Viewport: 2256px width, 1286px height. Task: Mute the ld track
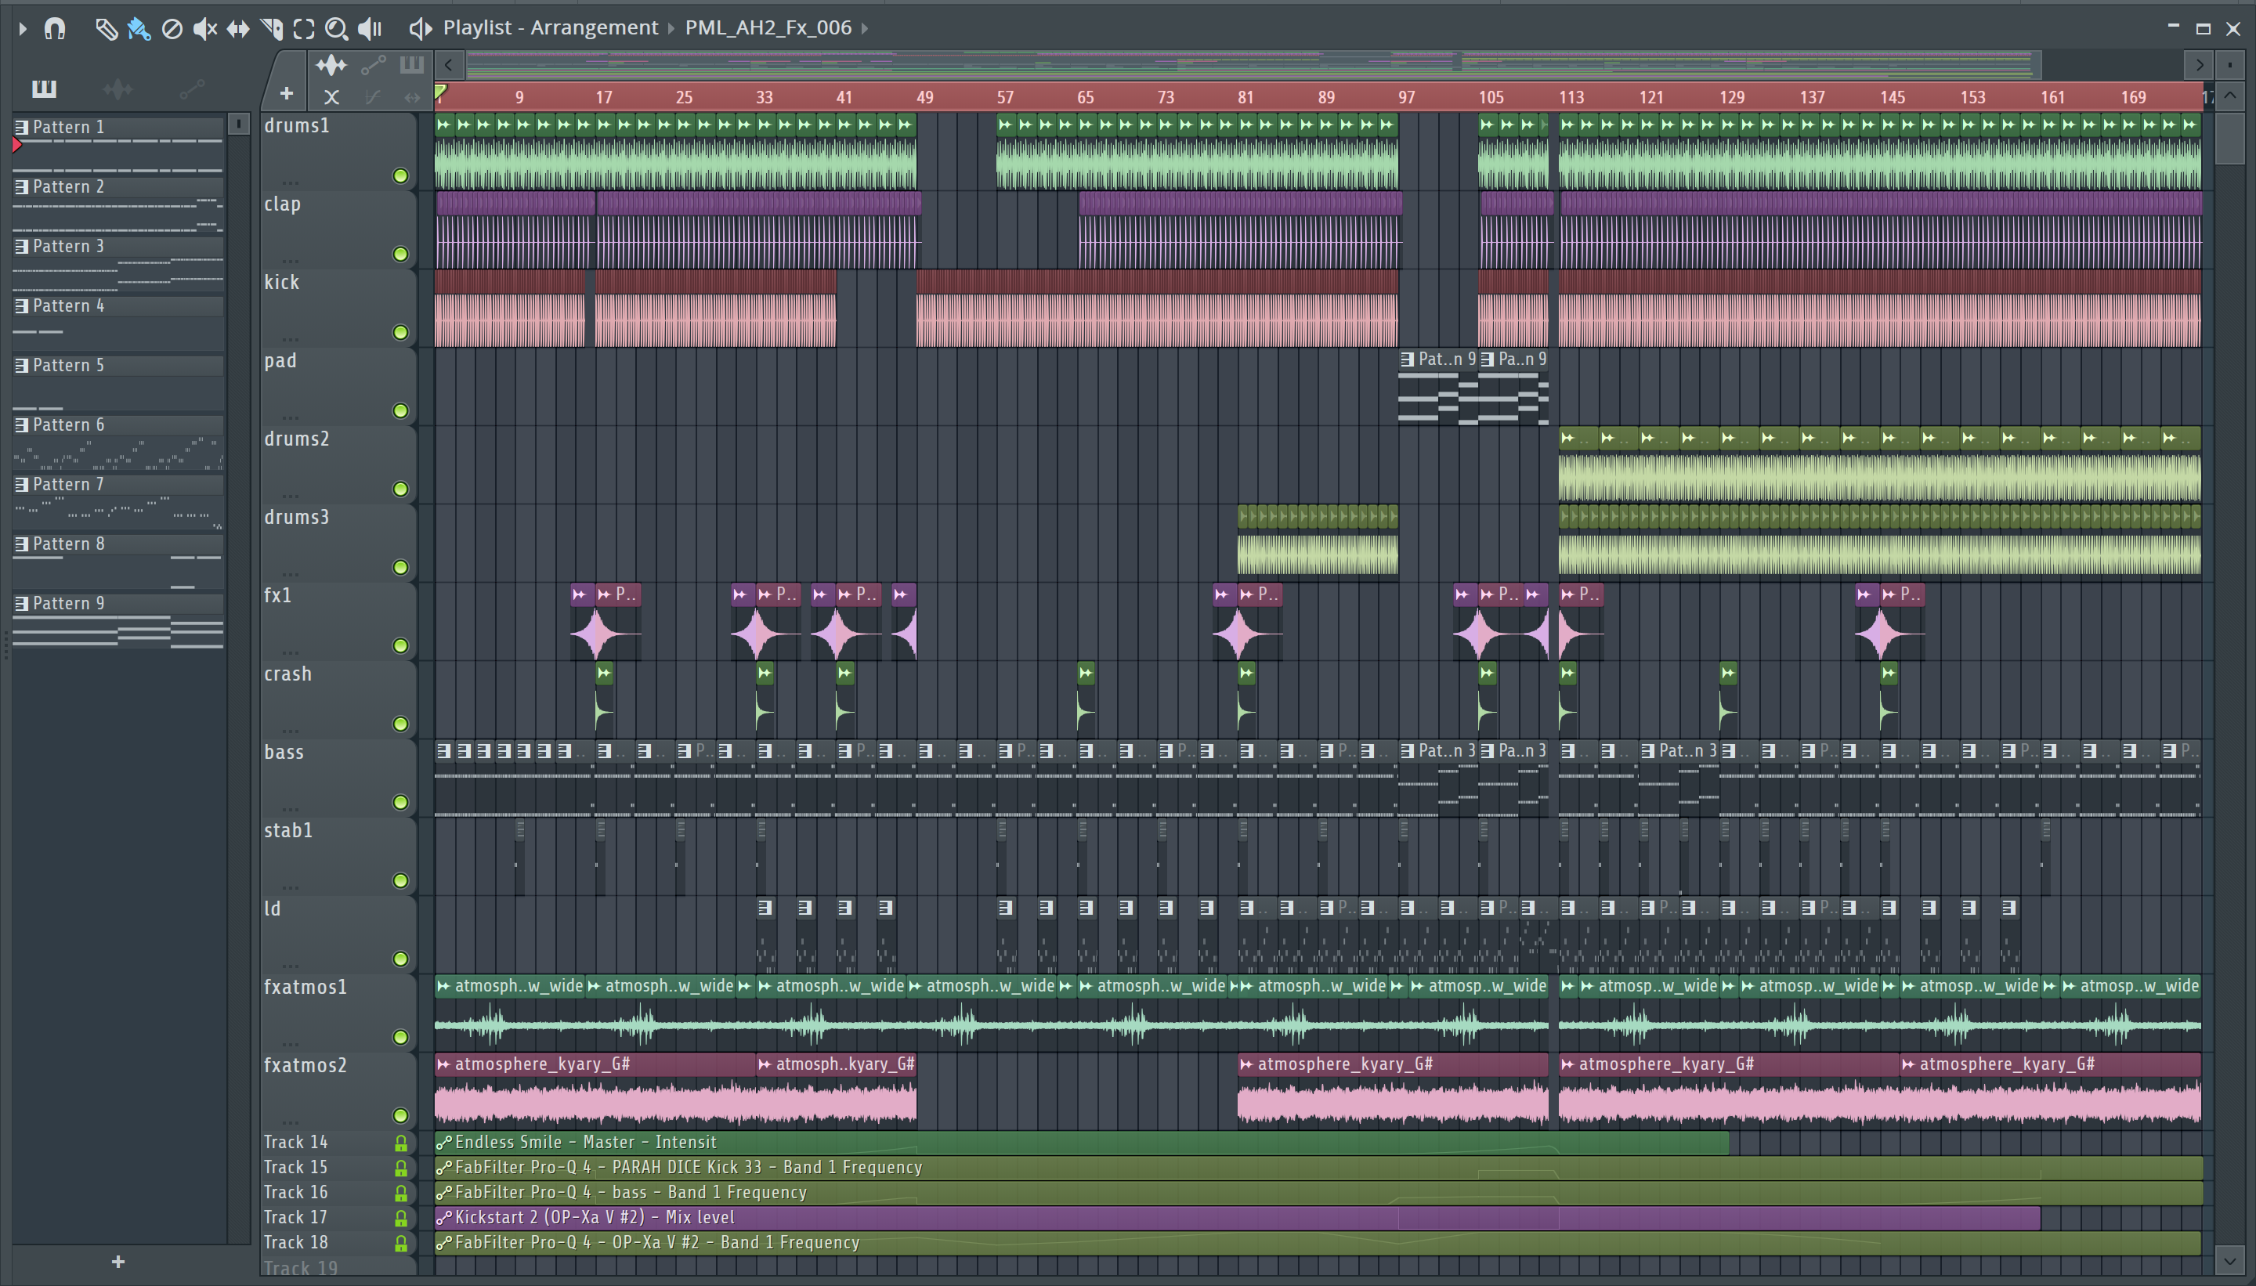400,959
